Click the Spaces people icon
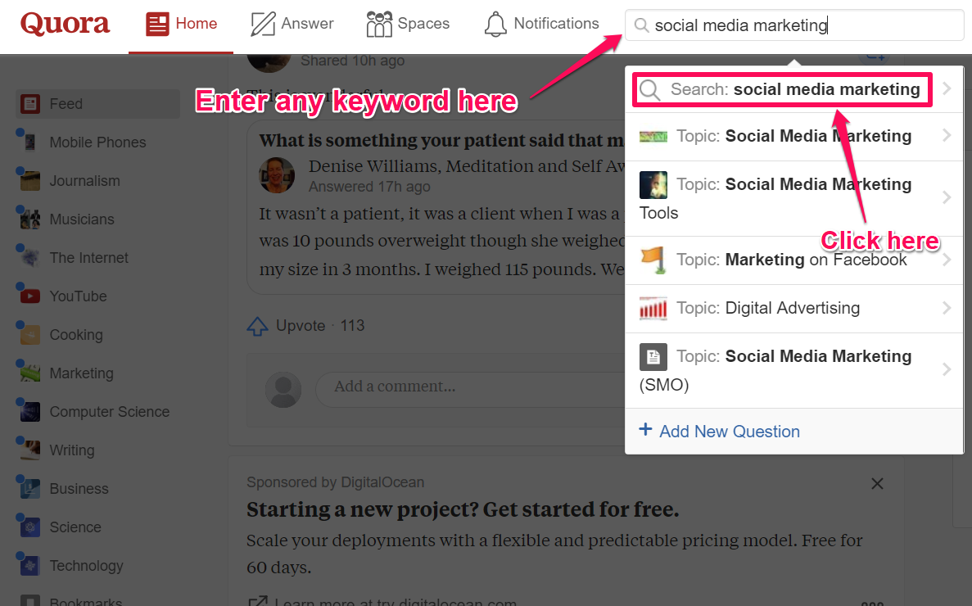This screenshot has width=972, height=606. coord(379,25)
